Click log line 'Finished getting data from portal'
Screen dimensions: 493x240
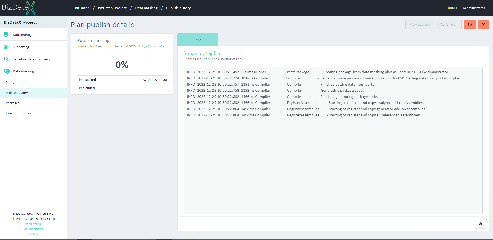tap(282, 84)
